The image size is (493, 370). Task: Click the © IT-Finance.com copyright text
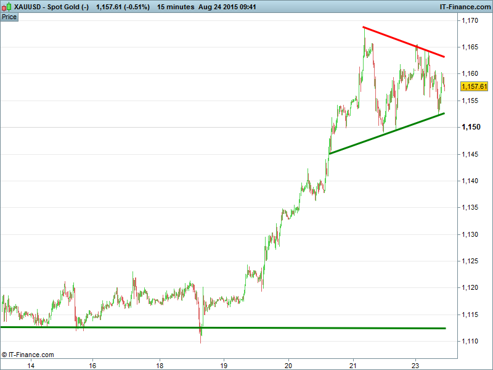pos(28,355)
